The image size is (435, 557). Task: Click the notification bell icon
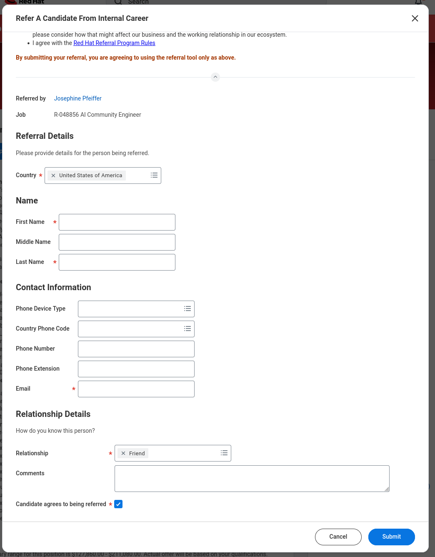[x=418, y=2]
